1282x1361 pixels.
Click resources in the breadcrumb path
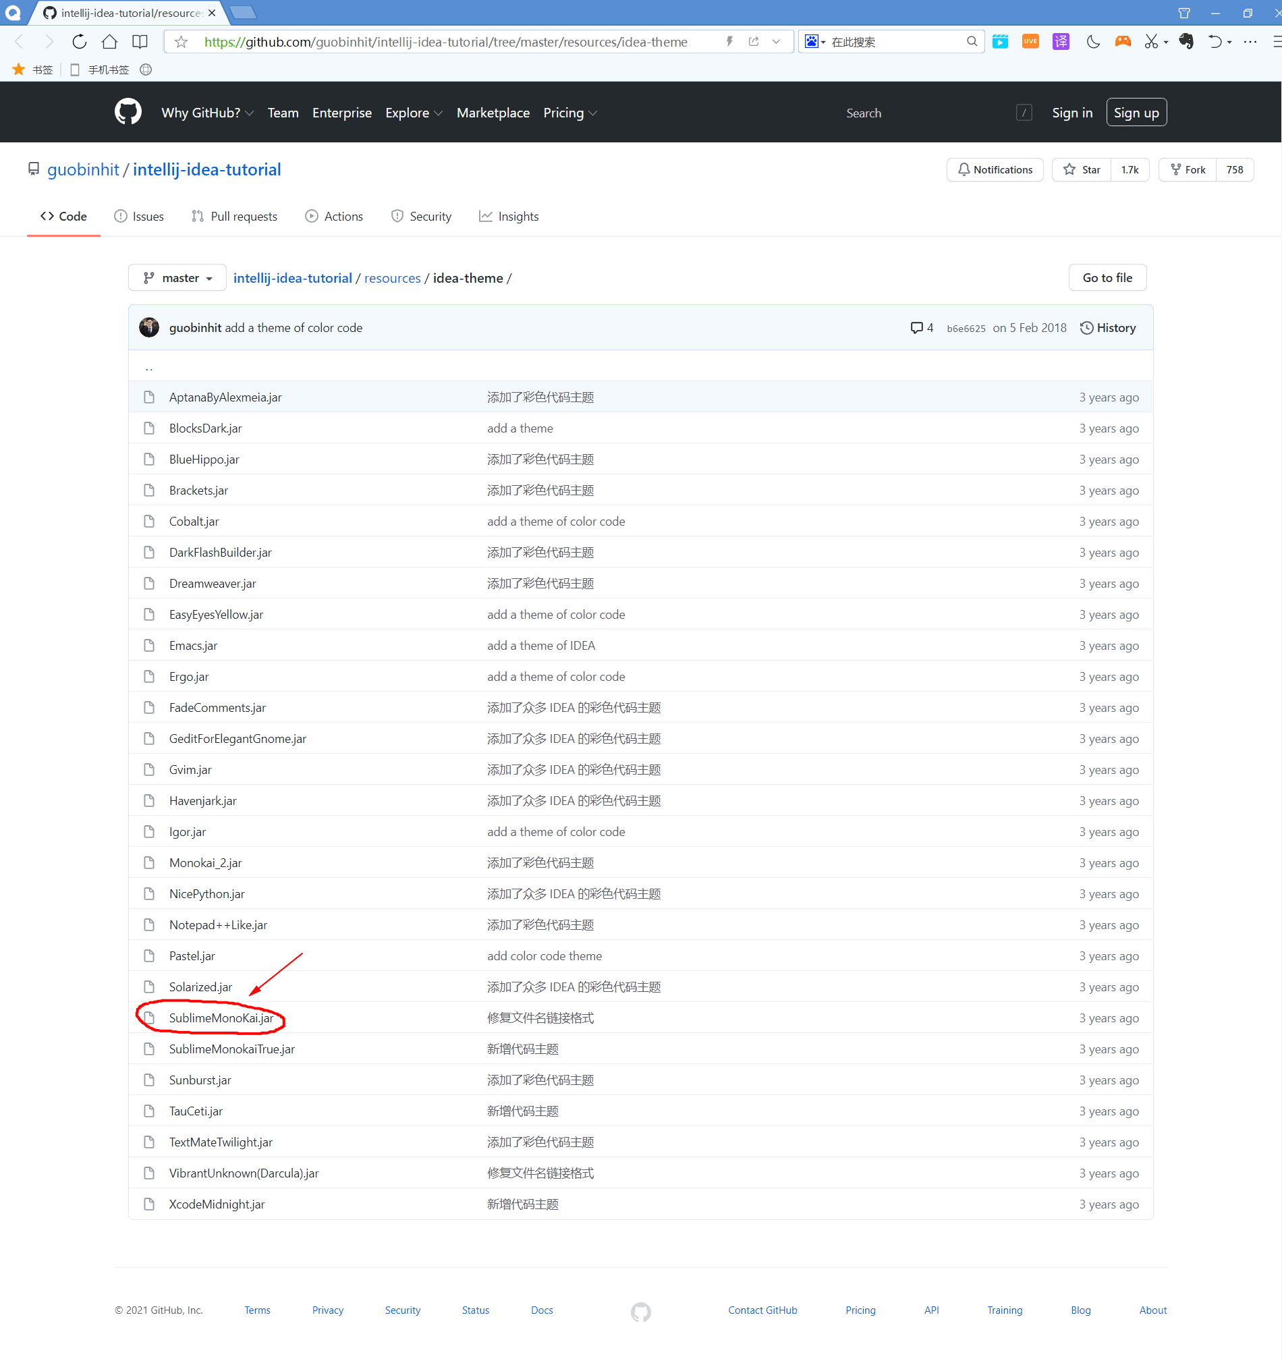click(392, 278)
